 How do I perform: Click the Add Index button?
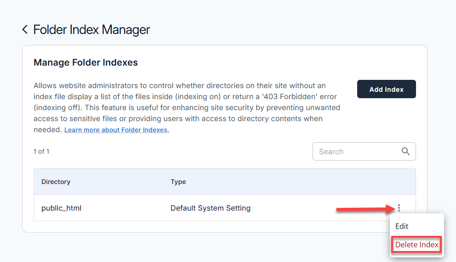(x=386, y=89)
